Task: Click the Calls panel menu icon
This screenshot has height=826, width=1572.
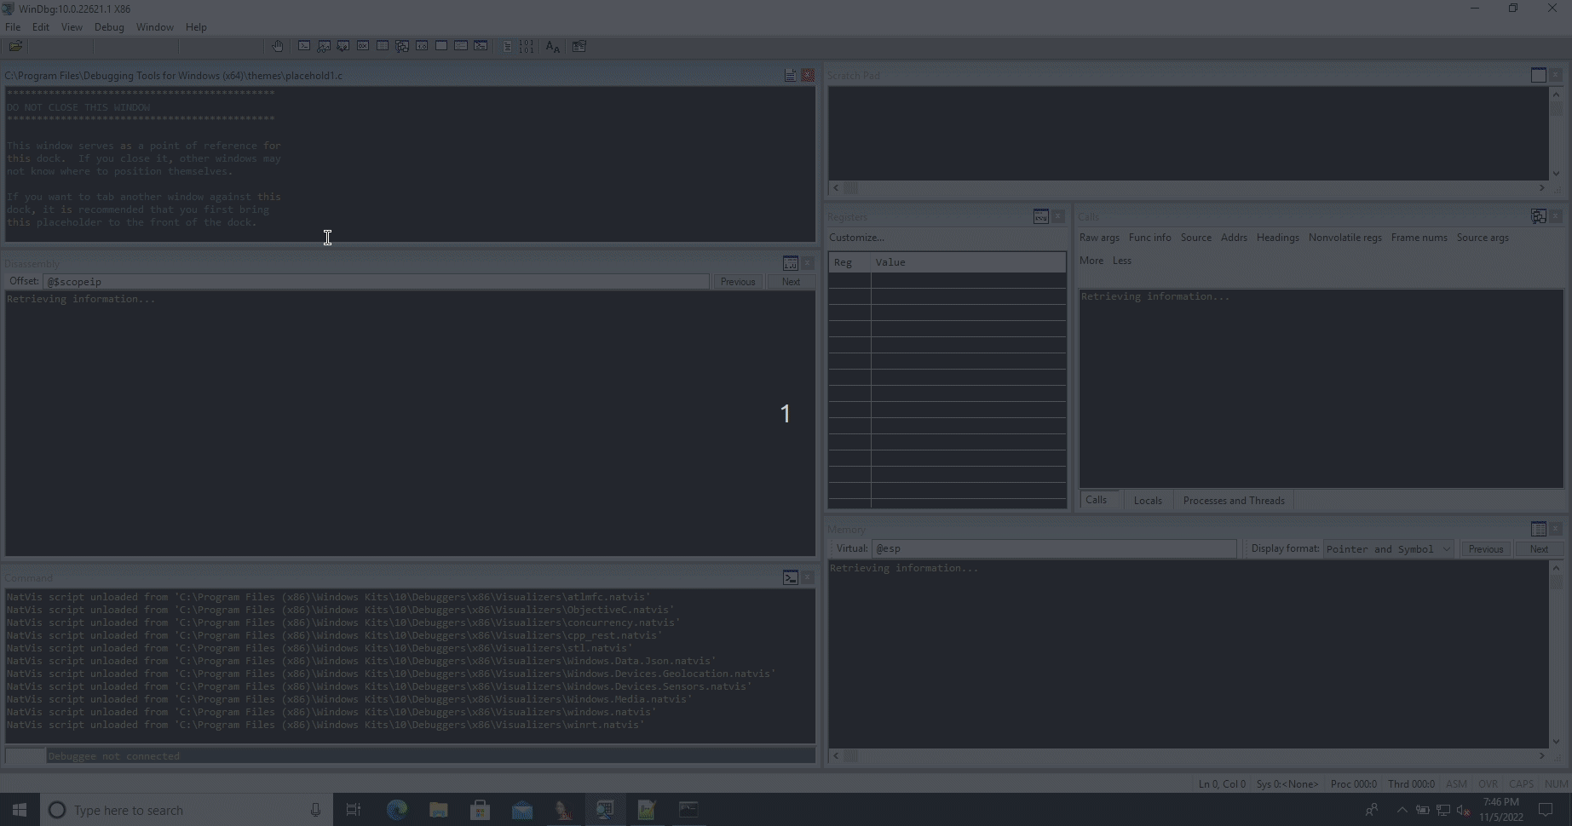Action: (x=1539, y=217)
